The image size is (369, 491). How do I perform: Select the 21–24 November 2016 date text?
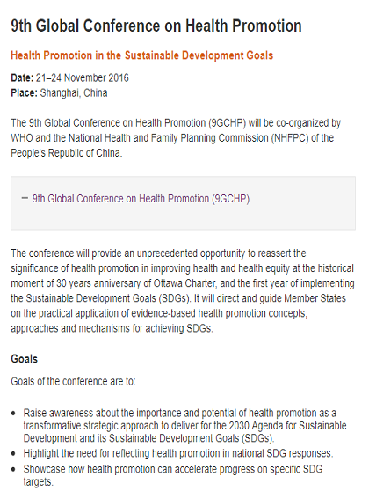(x=82, y=77)
